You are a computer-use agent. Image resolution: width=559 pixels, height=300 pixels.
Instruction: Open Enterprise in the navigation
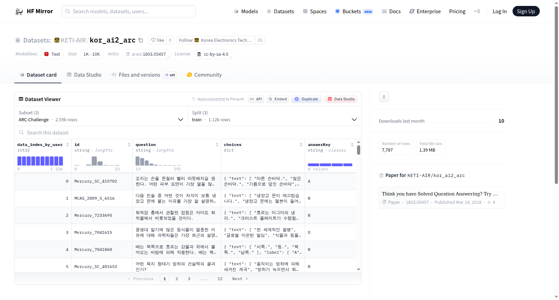pos(425,11)
